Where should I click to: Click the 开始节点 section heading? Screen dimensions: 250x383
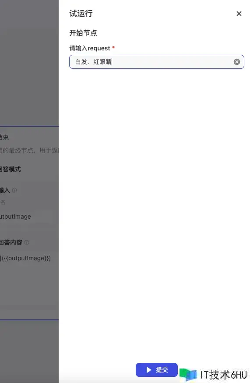[83, 33]
